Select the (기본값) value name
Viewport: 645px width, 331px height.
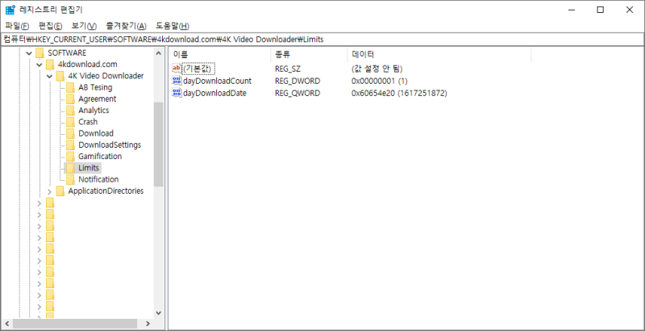pos(198,69)
